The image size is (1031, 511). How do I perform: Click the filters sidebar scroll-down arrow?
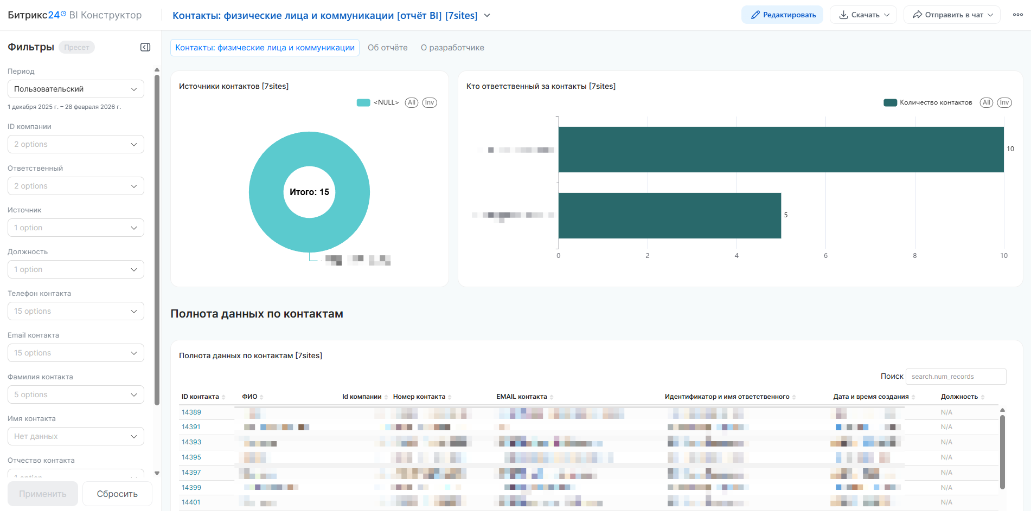coord(157,473)
